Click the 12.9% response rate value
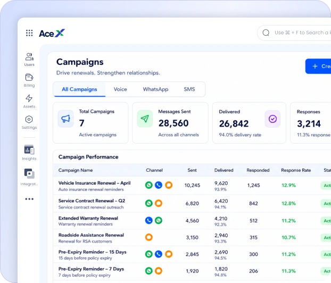Image resolution: width=331 pixels, height=283 pixels. point(288,185)
